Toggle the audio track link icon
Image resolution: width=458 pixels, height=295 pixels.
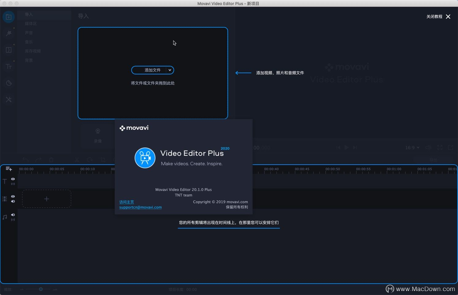pos(13,220)
